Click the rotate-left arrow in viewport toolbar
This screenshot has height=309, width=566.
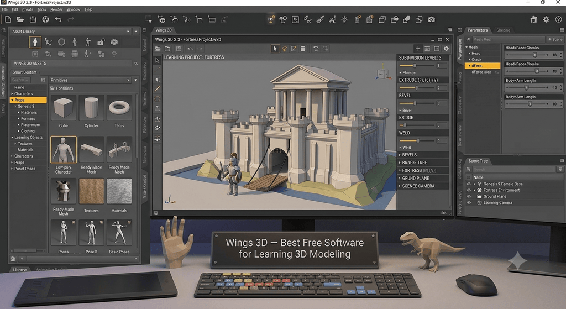tap(316, 49)
